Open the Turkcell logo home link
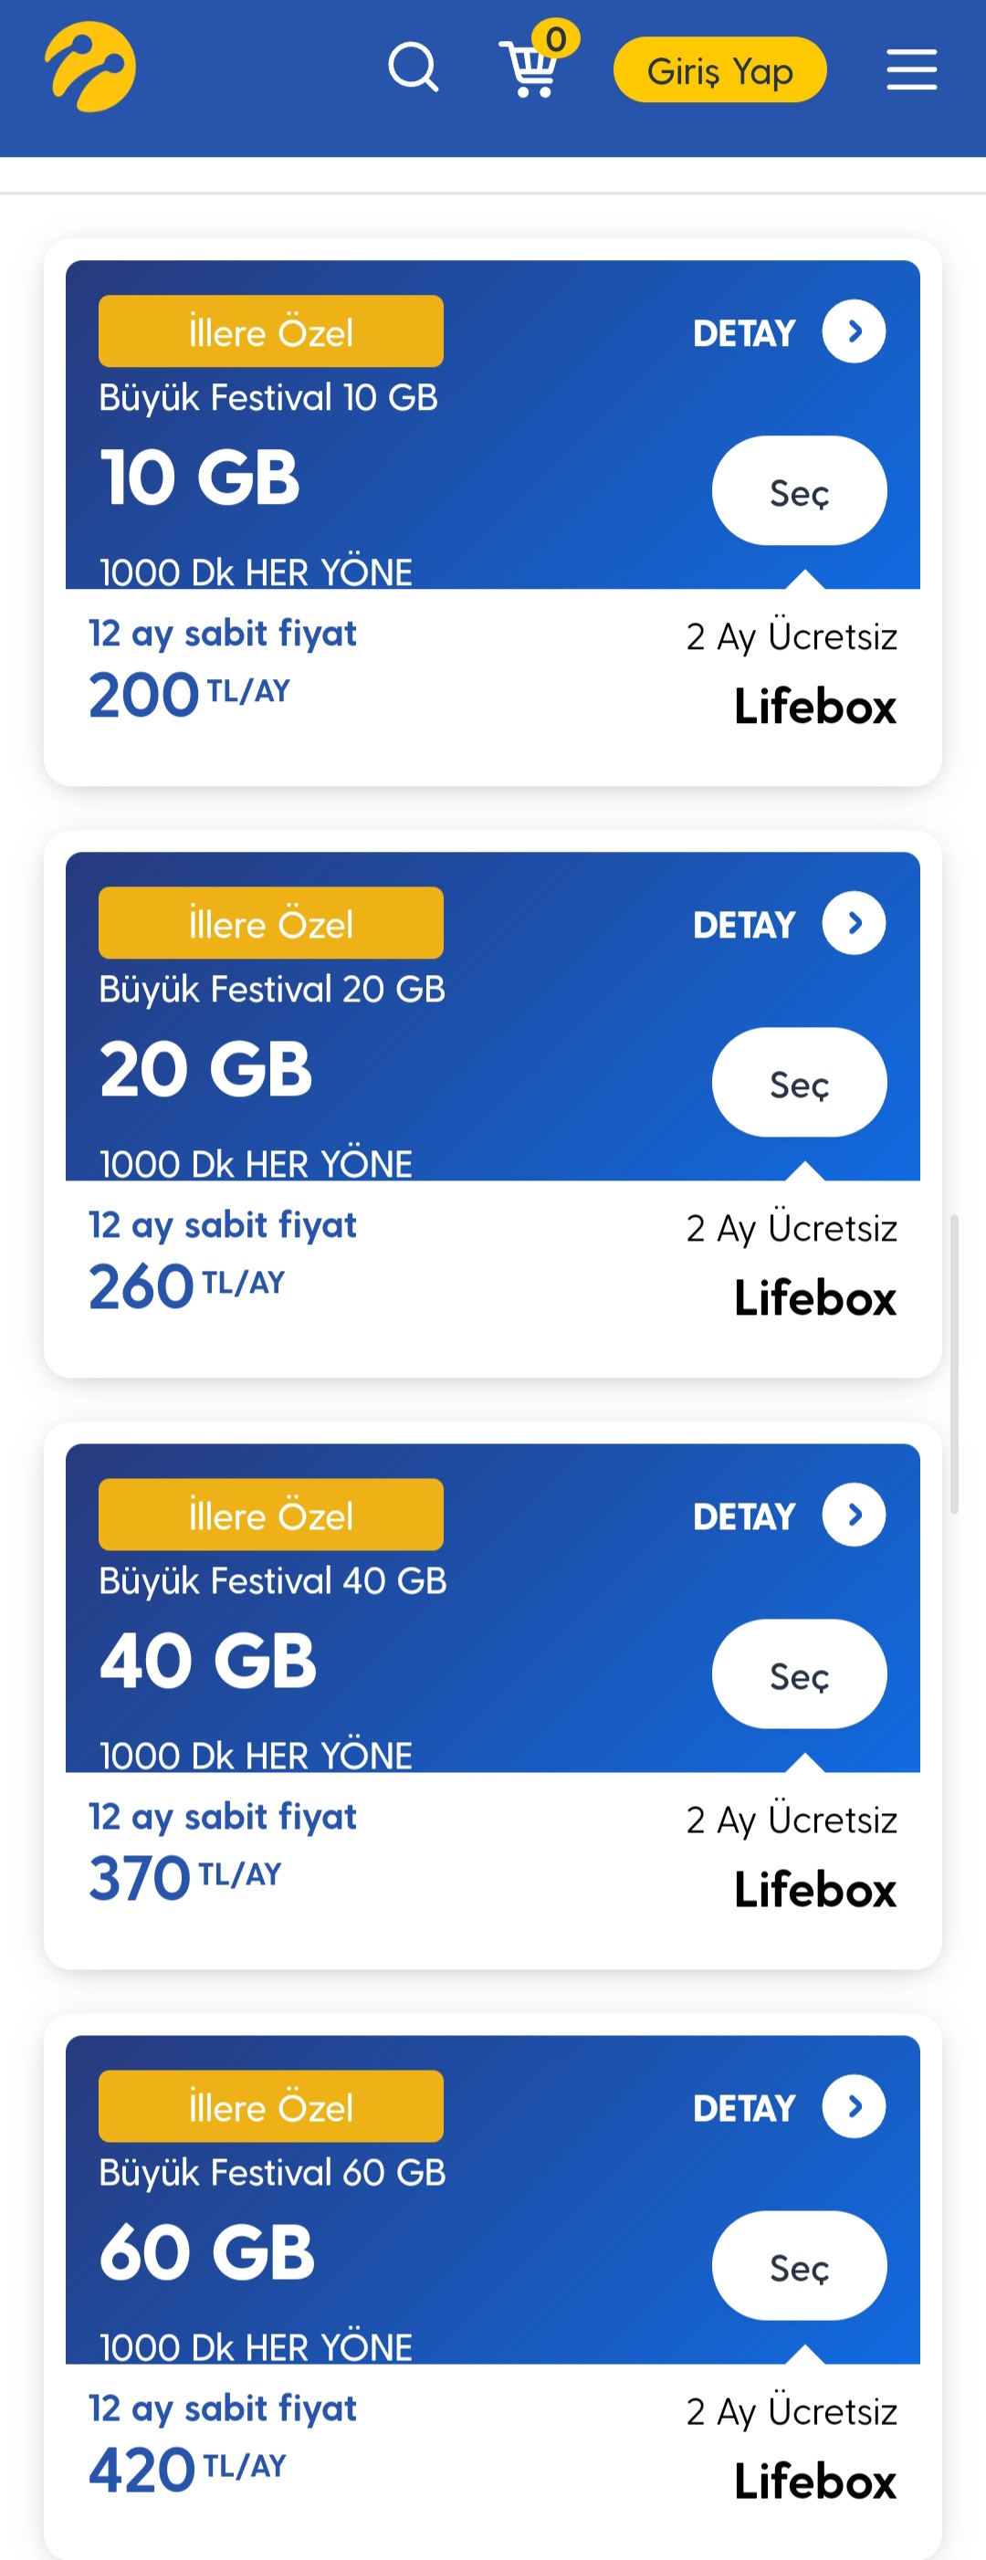 (90, 67)
